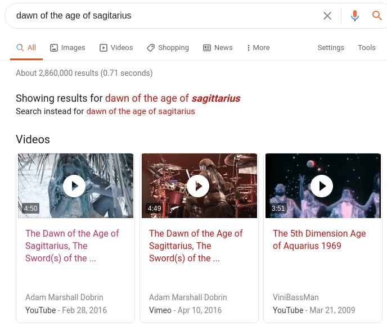Image resolution: width=387 pixels, height=326 pixels.
Task: Open the Shopping tab
Action: (168, 48)
